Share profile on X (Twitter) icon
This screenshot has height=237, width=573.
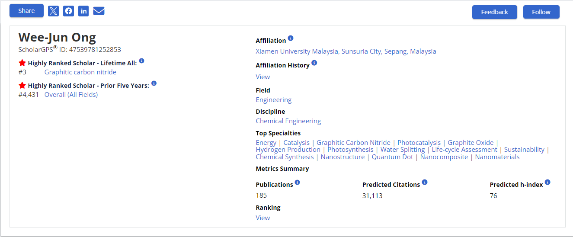coord(53,11)
